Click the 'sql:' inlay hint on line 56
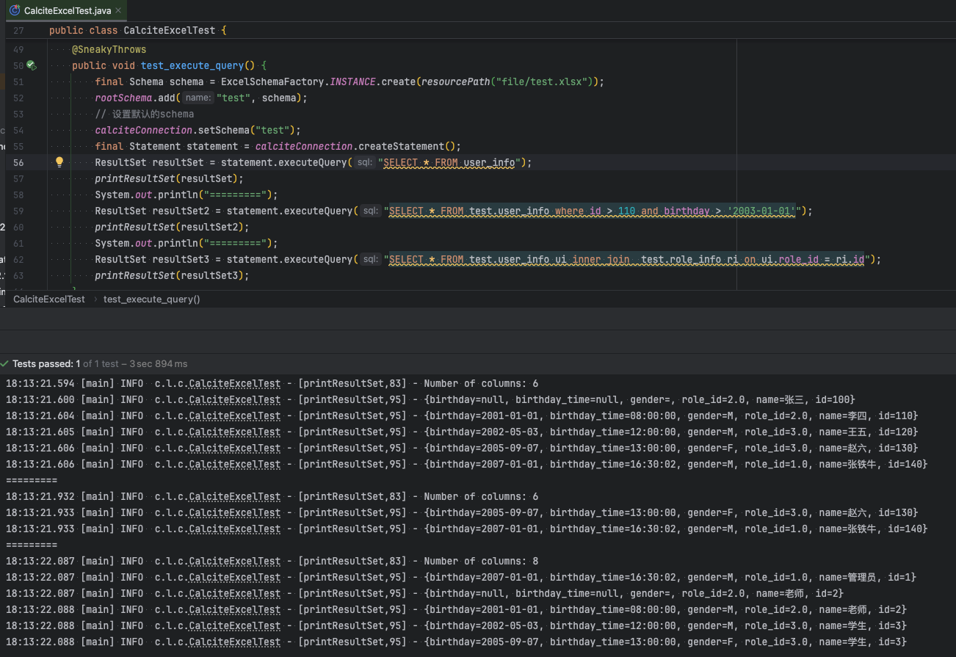Viewport: 956px width, 657px height. click(x=365, y=162)
